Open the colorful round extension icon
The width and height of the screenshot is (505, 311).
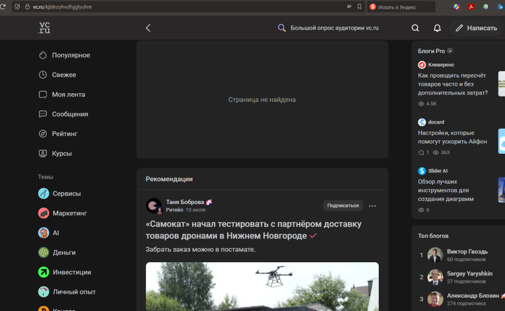[x=456, y=7]
